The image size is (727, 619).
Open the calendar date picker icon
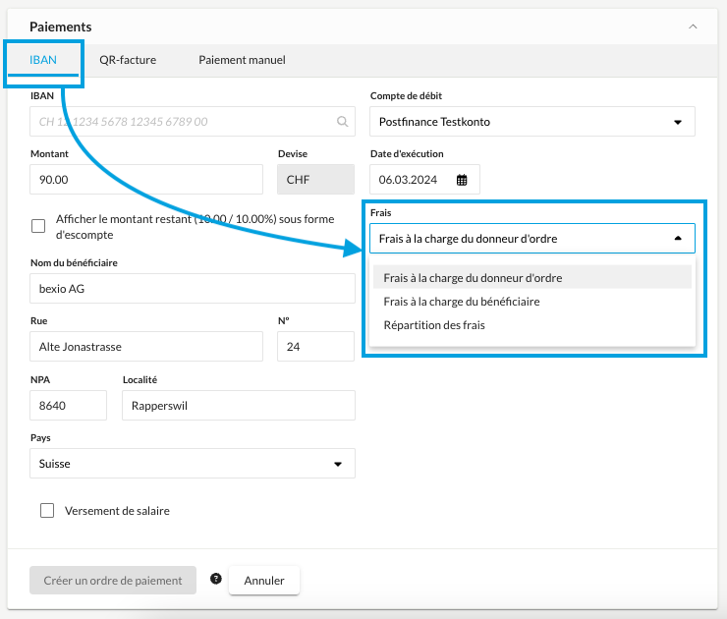click(462, 180)
